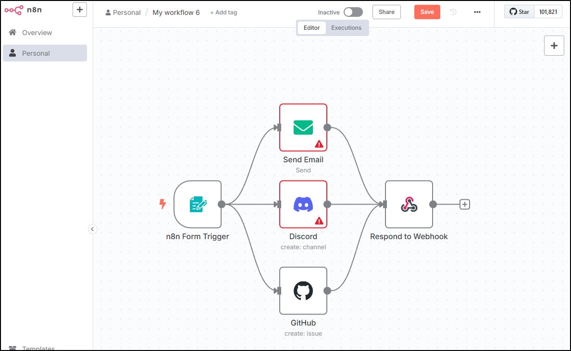Select the n8n Form Trigger node
This screenshot has height=351, width=571.
[198, 204]
